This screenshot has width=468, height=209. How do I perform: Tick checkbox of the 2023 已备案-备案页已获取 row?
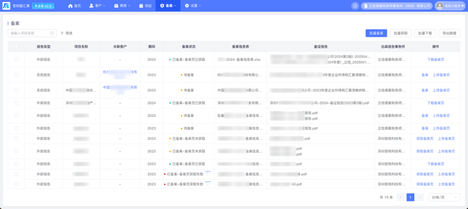click(x=16, y=163)
